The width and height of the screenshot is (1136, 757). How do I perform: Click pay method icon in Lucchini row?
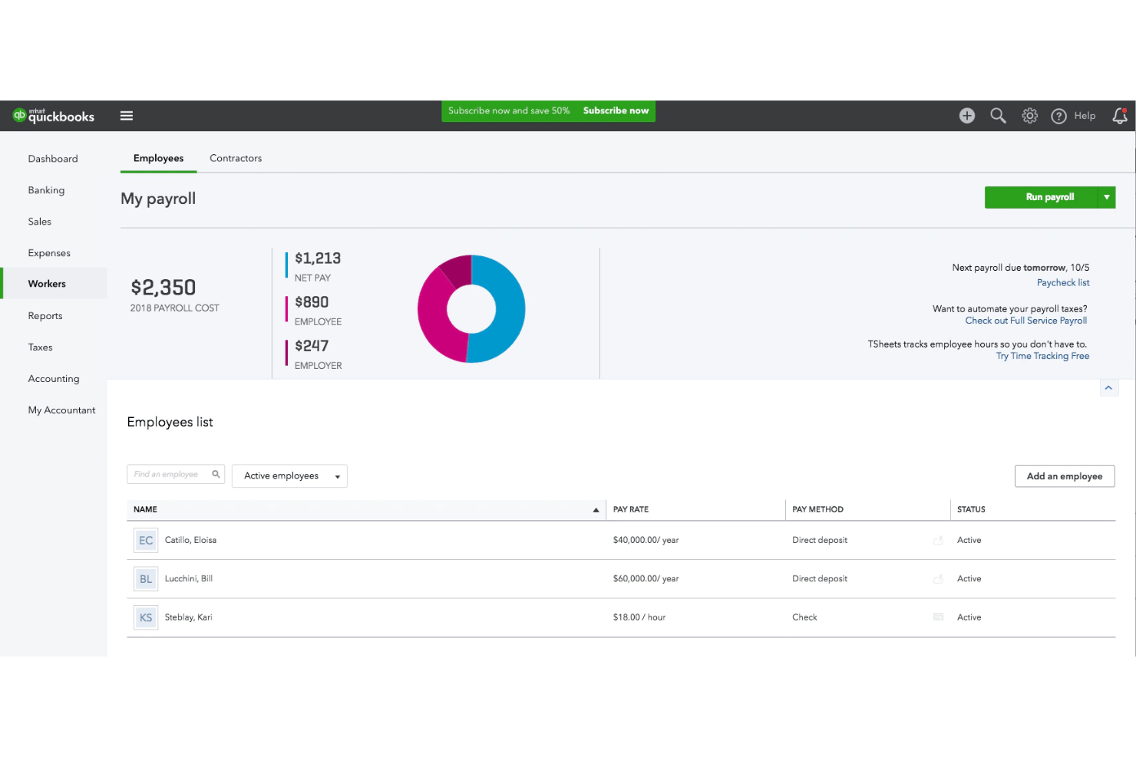pos(938,579)
